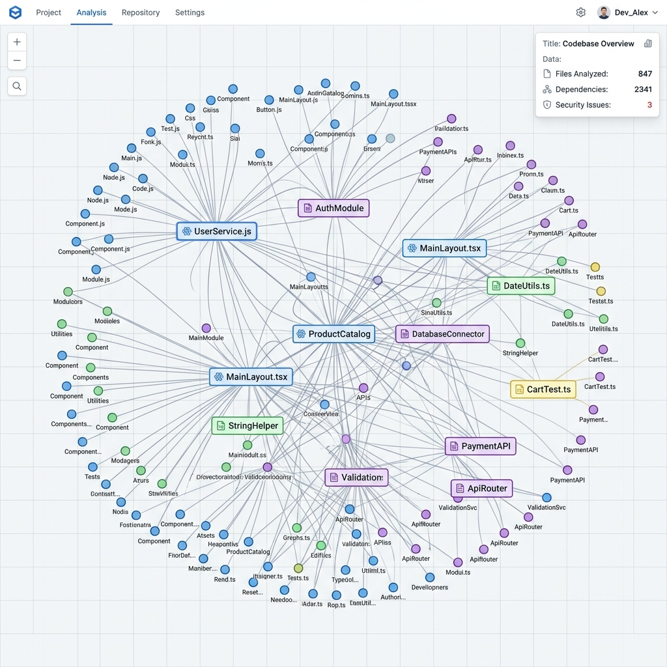Image resolution: width=667 pixels, height=667 pixels.
Task: Click the olive circle above Tests.ts
Action: pyautogui.click(x=298, y=568)
